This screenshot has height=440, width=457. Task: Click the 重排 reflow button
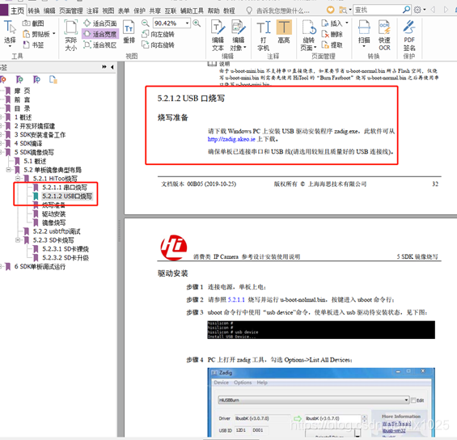[129, 32]
